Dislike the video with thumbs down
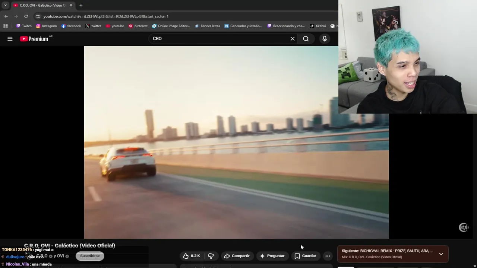This screenshot has width=477, height=268. (x=211, y=256)
